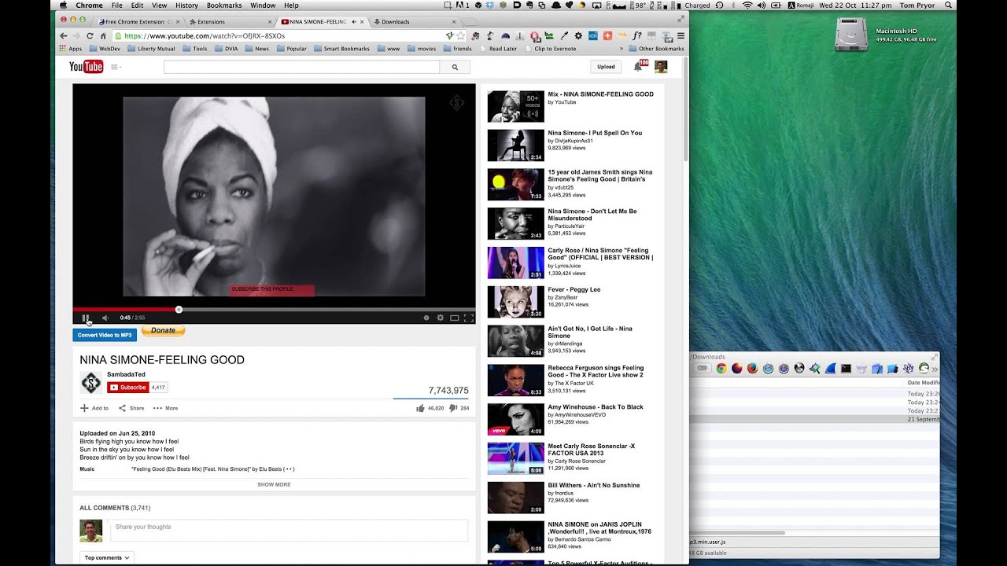The width and height of the screenshot is (1007, 566).
Task: Click the Clip to Evernote bookmark
Action: [x=551, y=49]
